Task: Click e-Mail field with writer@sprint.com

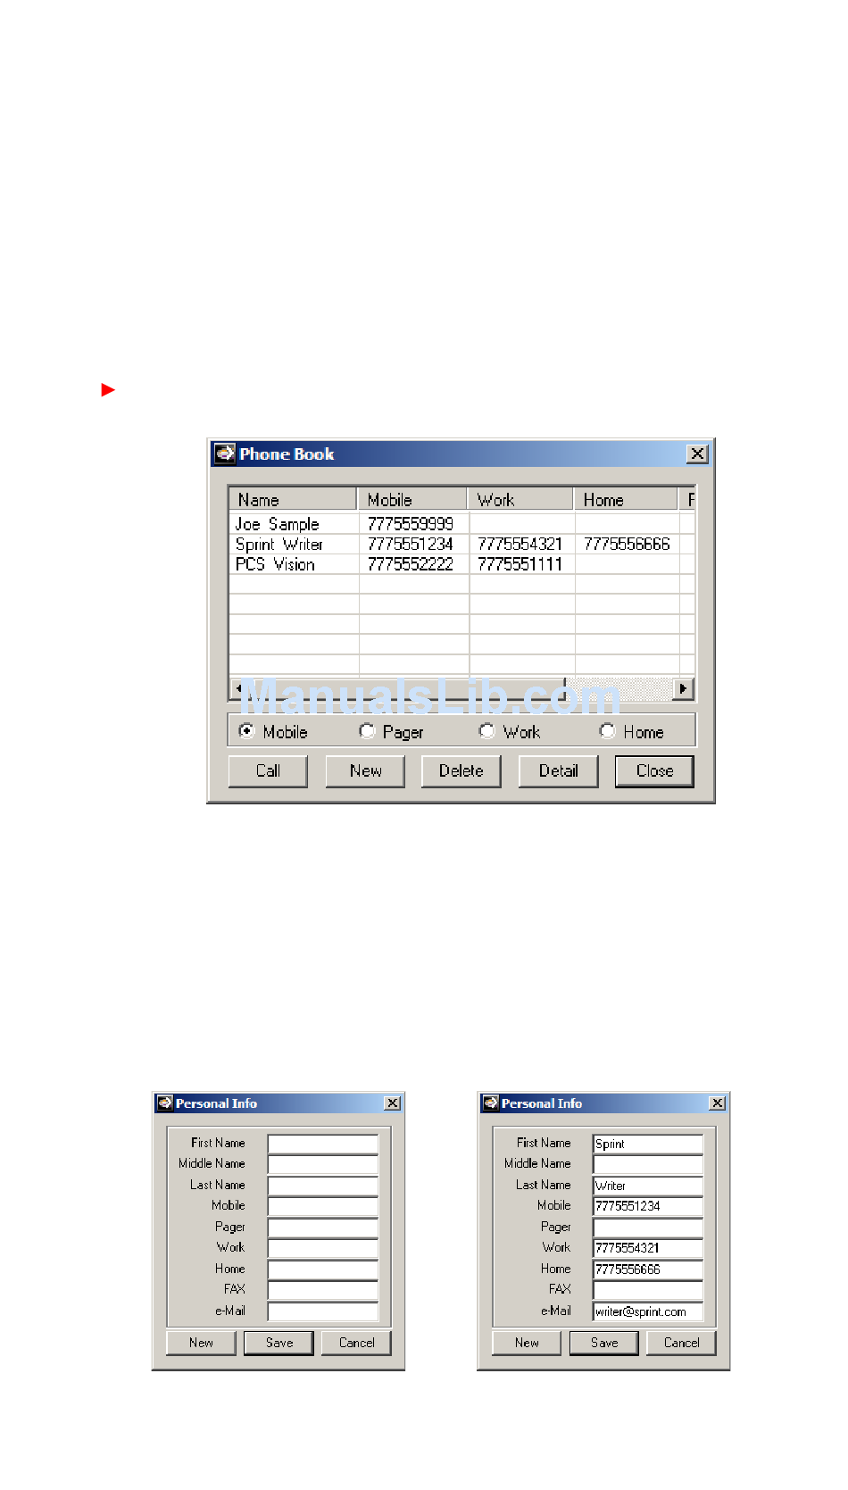Action: pyautogui.click(x=648, y=1311)
